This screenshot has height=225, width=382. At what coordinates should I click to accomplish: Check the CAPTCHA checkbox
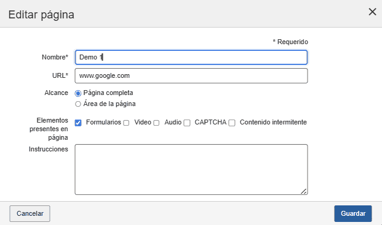point(187,123)
